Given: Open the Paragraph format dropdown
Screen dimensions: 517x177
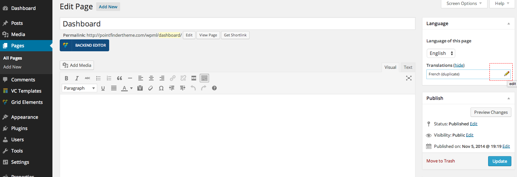Looking at the screenshot, I should click(x=79, y=88).
